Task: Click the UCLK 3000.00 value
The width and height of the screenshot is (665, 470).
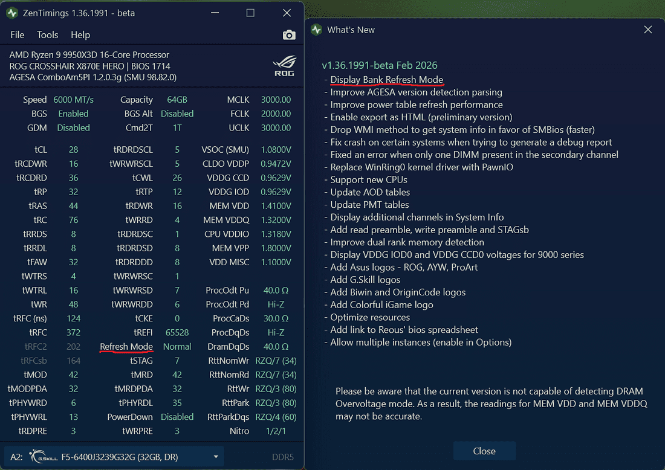Action: (276, 127)
